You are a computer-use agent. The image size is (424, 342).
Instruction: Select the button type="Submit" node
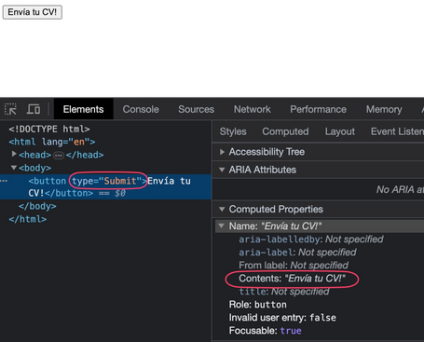tap(105, 187)
